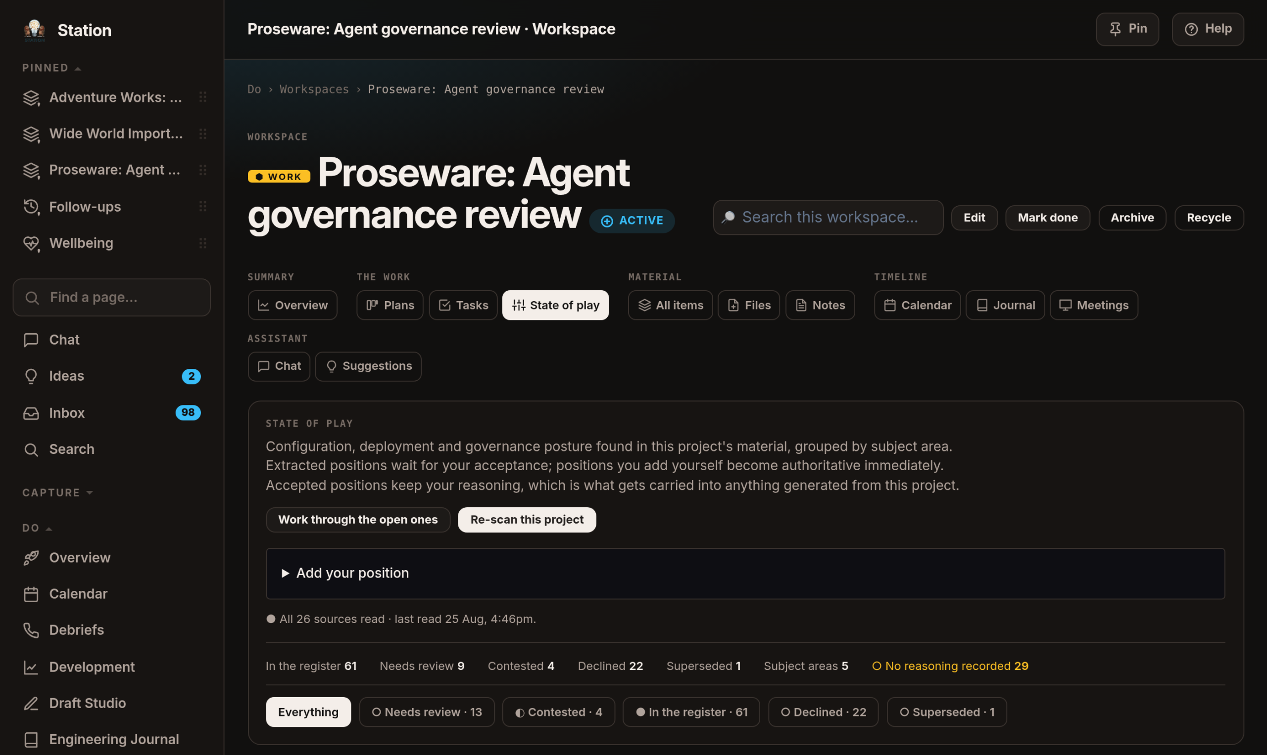Click the Station logo icon
Image resolution: width=1267 pixels, height=755 pixels.
(35, 30)
